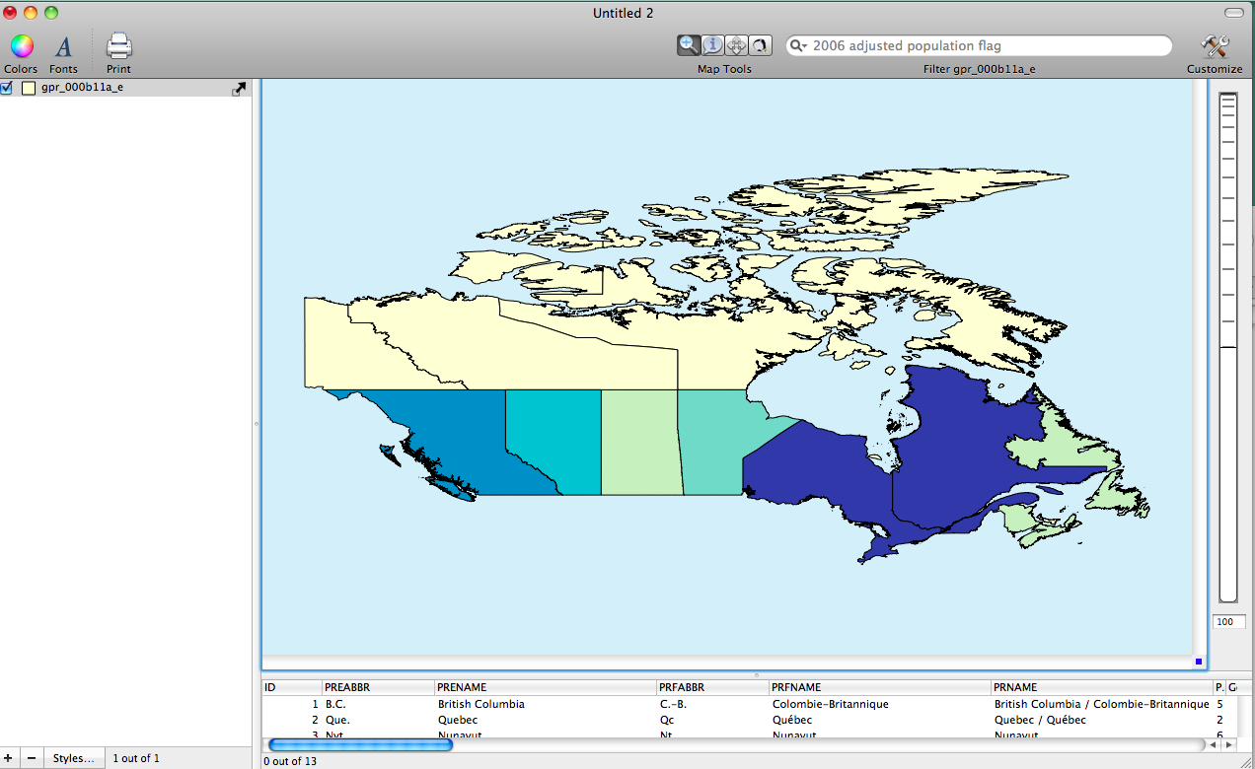Screen dimensions: 1255x769
Task: Open the Colors panel
Action: (21, 46)
